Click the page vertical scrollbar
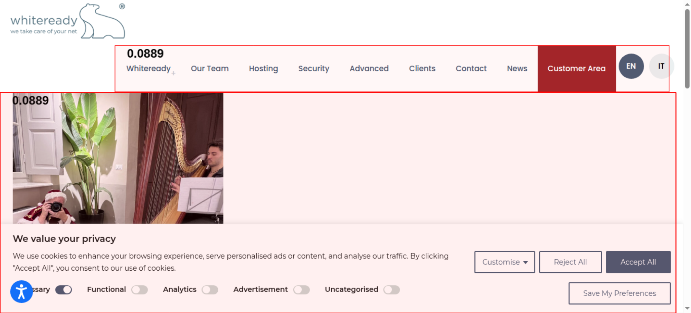The height and width of the screenshot is (313, 691). pyautogui.click(x=687, y=48)
